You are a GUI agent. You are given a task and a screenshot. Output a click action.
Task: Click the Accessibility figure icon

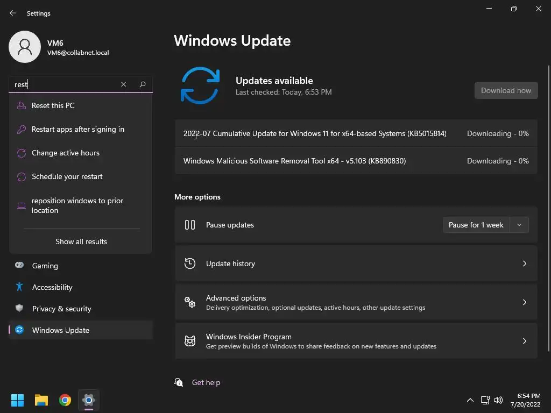coord(19,287)
